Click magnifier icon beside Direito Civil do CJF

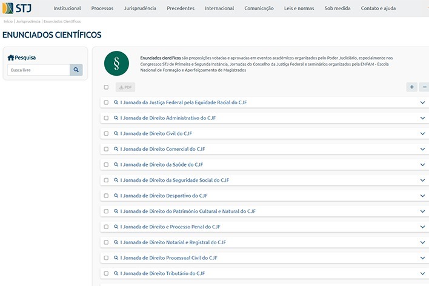(x=116, y=133)
